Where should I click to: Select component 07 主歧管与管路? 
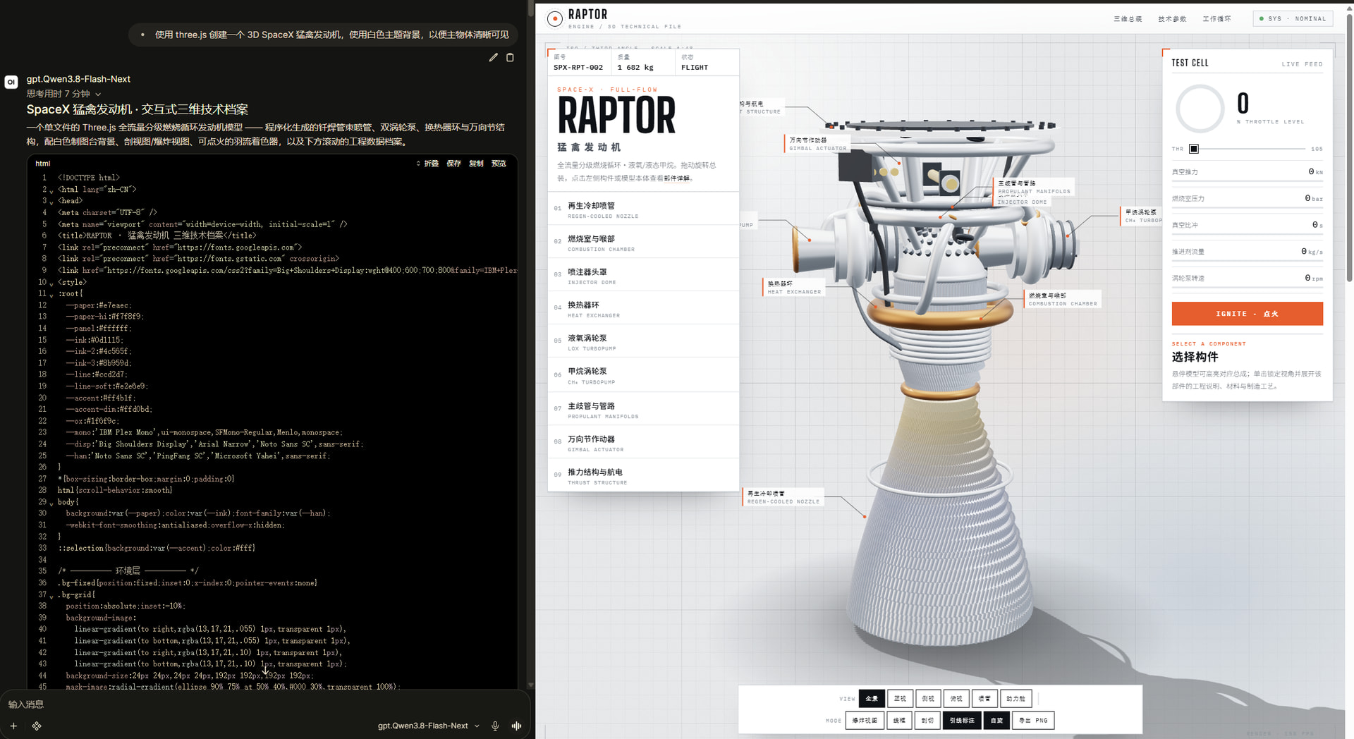(643, 410)
